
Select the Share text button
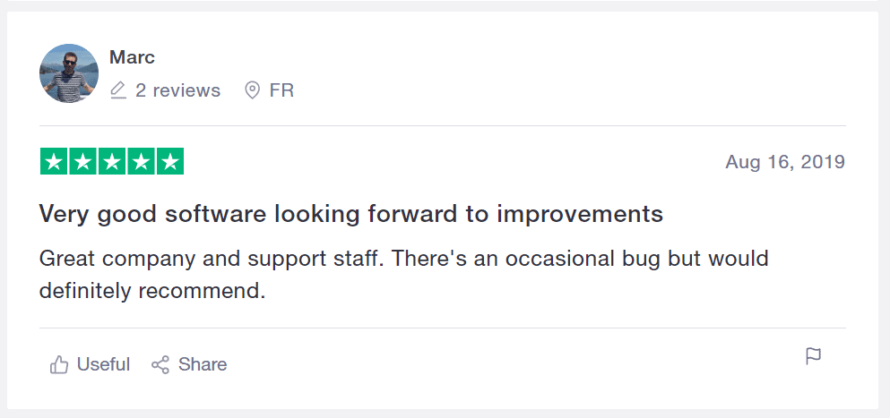tap(202, 364)
